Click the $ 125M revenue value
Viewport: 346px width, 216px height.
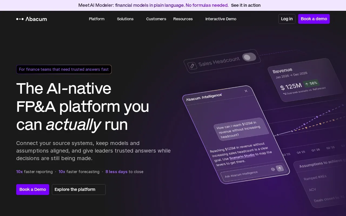pyautogui.click(x=291, y=87)
